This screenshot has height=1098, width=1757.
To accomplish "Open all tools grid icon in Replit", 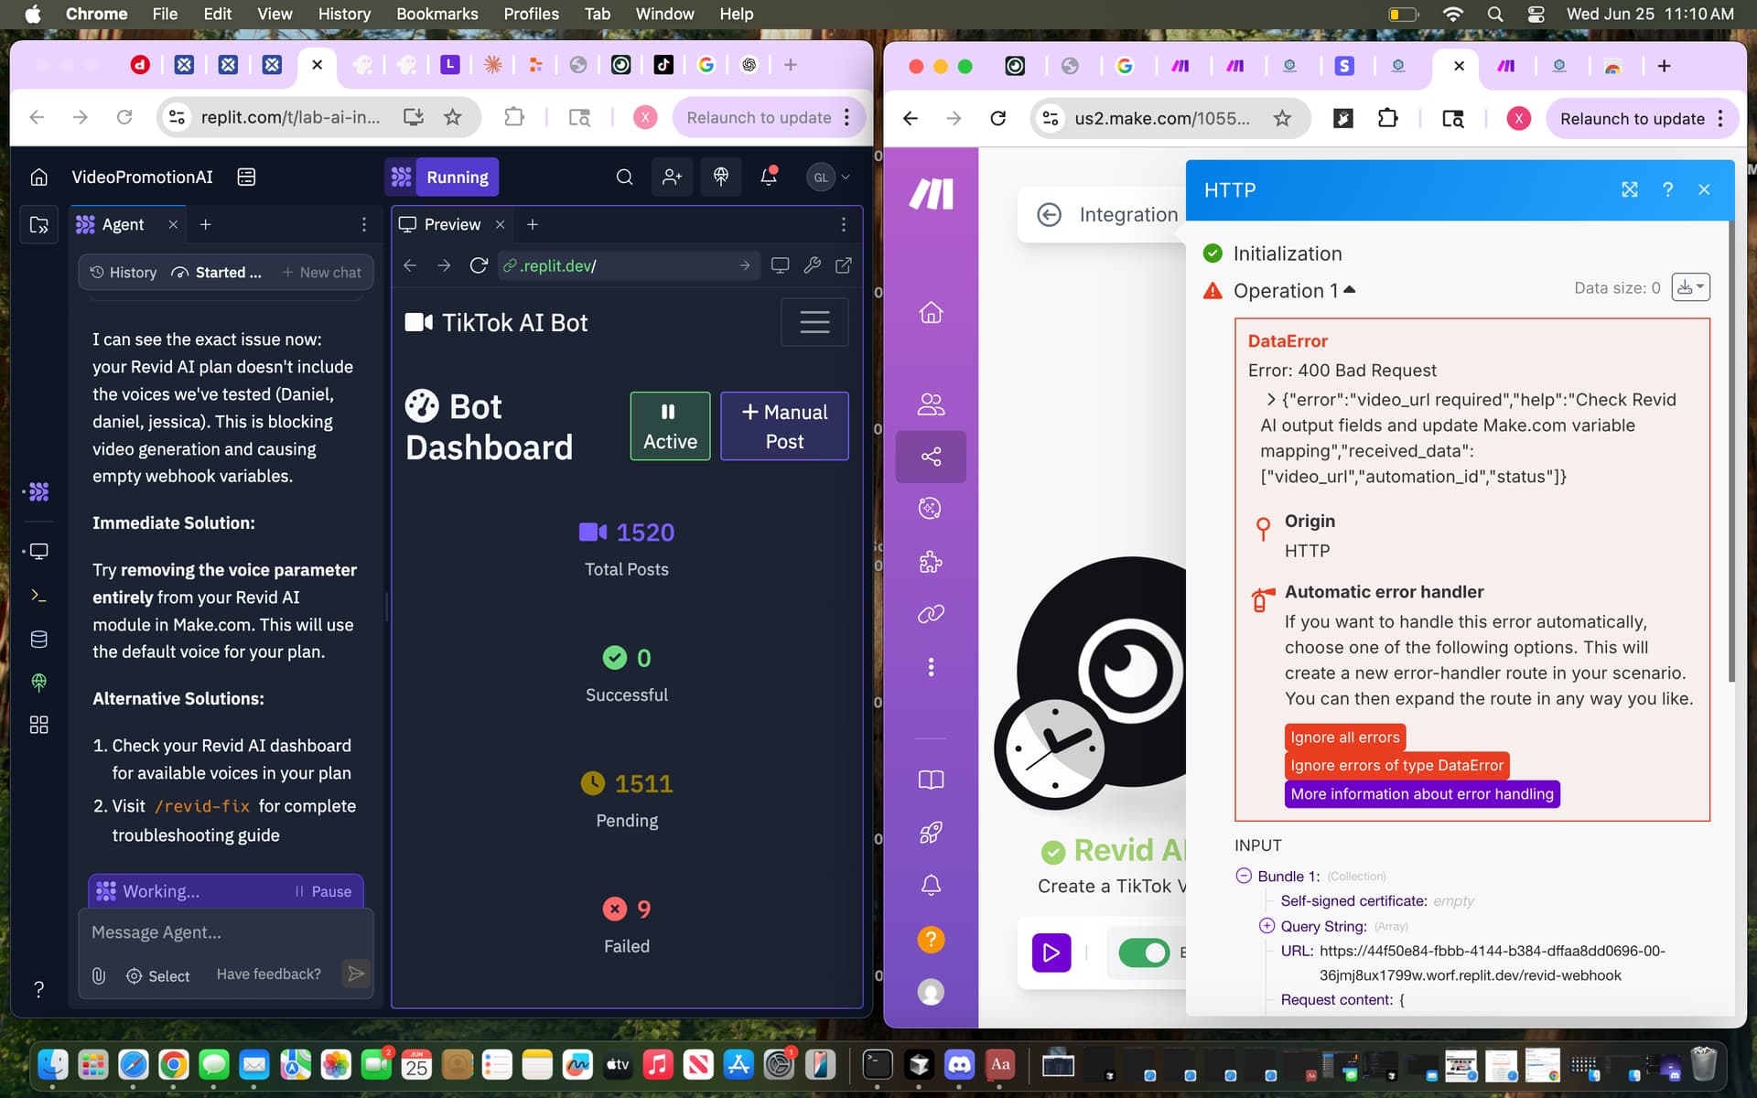I will point(38,725).
